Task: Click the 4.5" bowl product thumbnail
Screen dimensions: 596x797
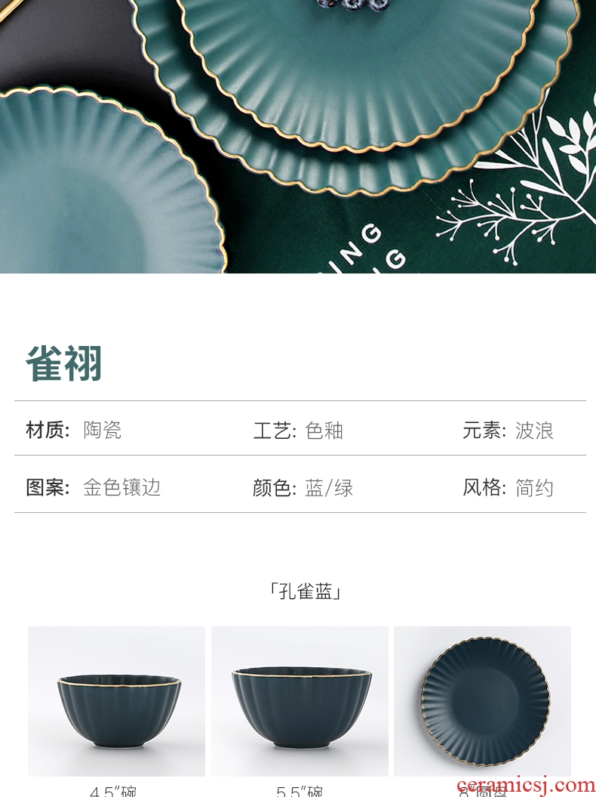Action: coord(116,701)
